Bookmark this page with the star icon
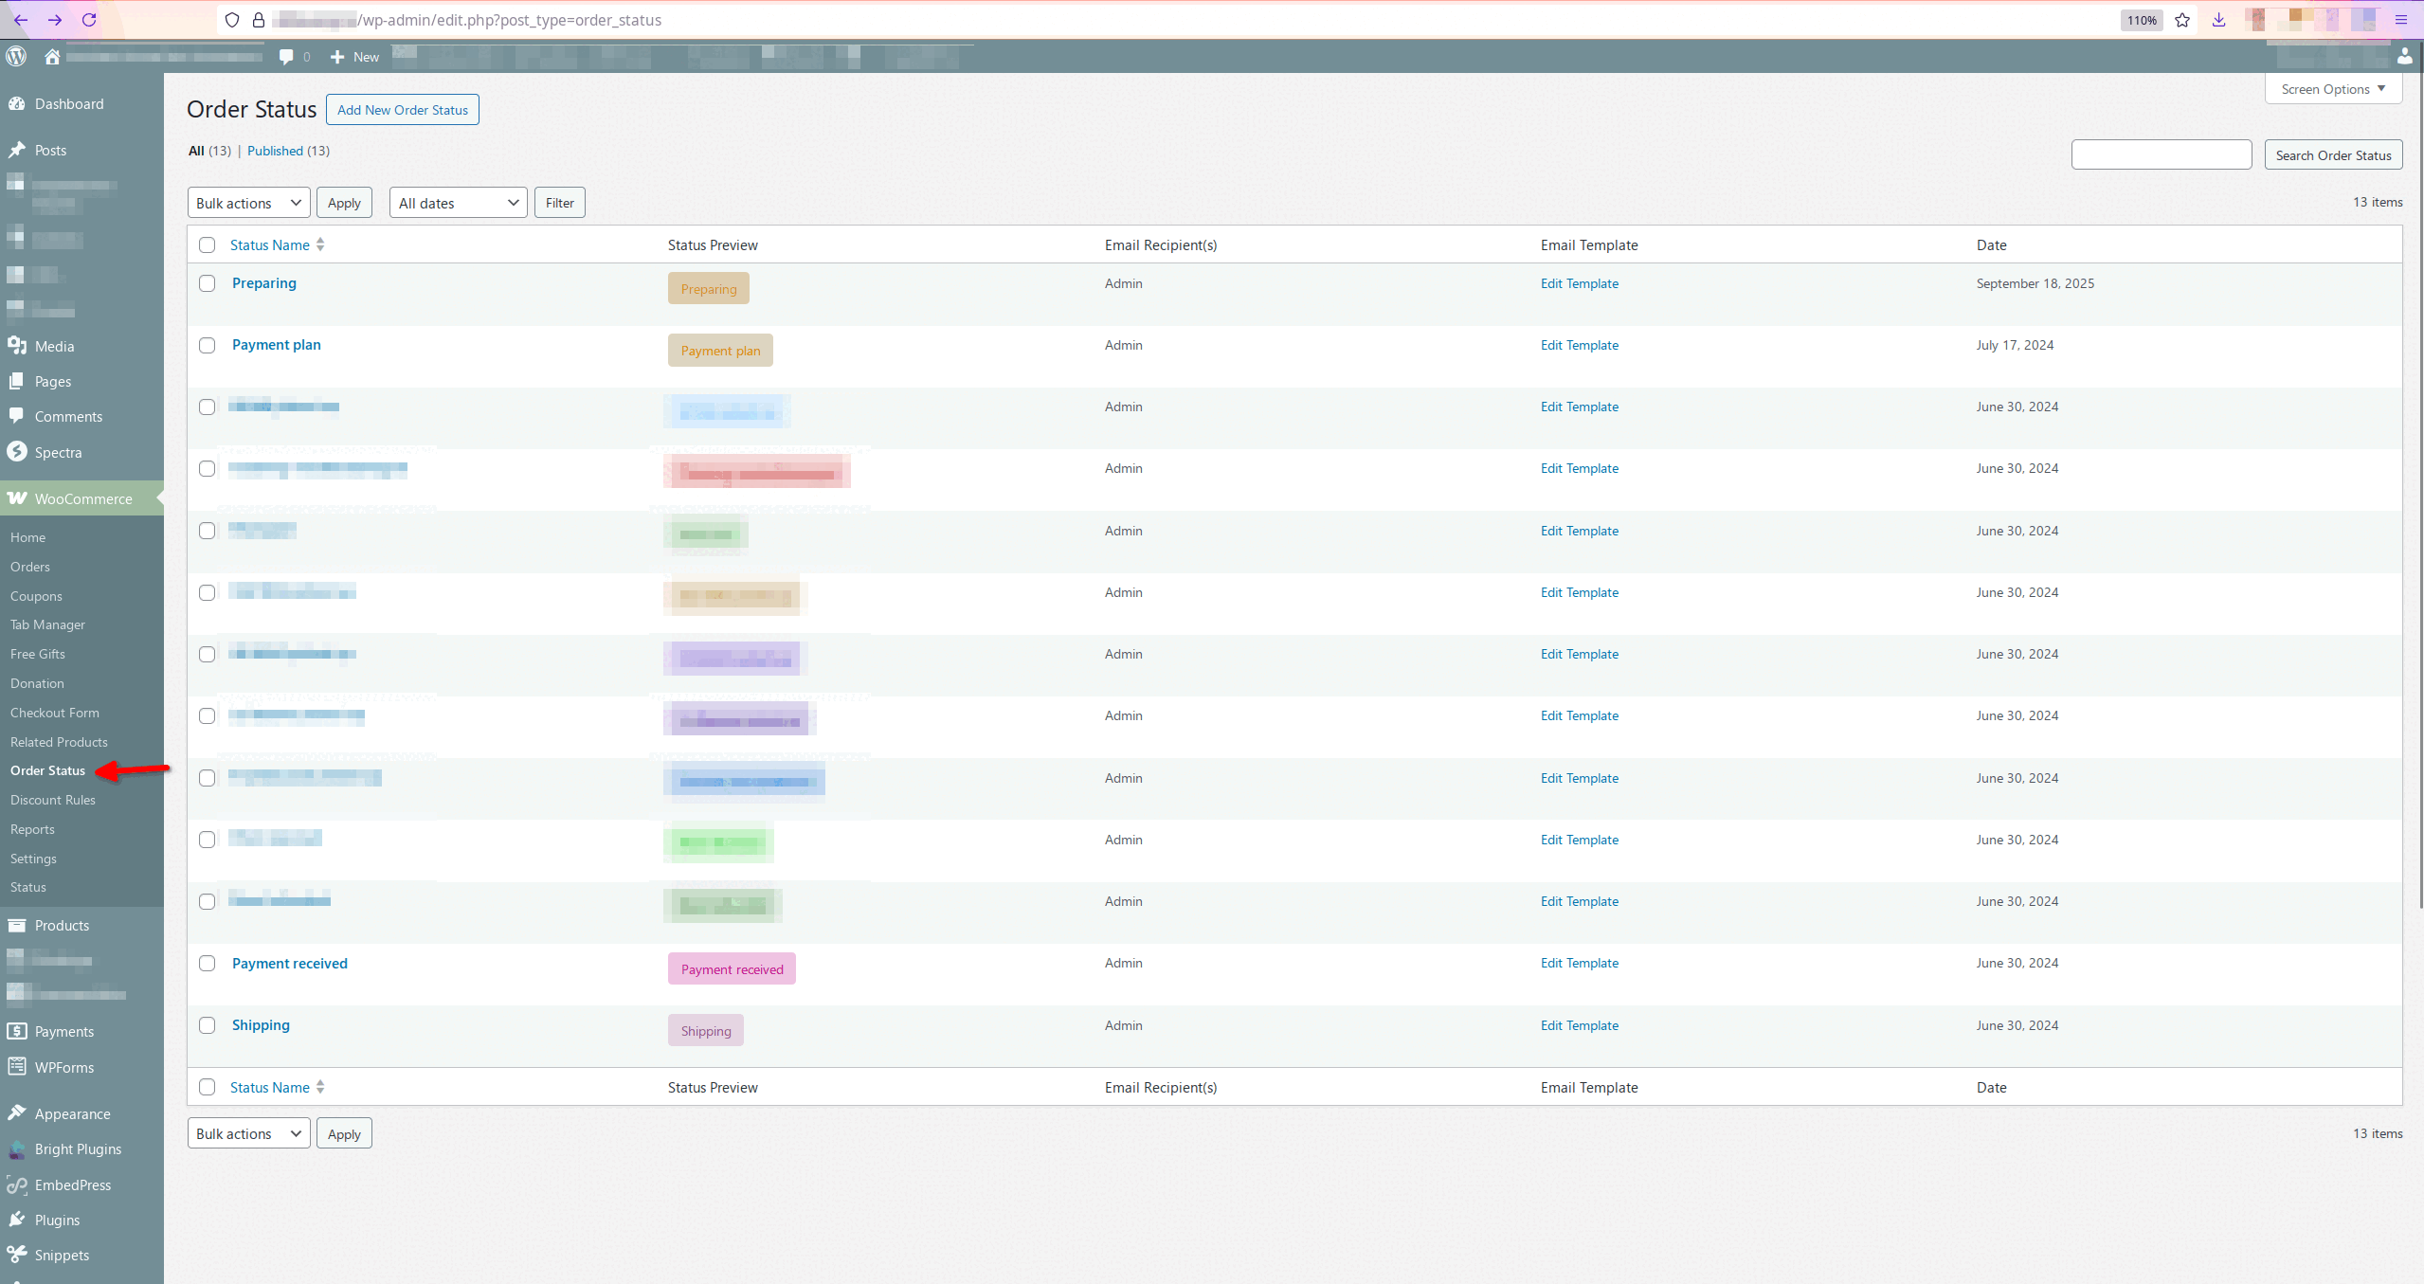 click(2182, 20)
